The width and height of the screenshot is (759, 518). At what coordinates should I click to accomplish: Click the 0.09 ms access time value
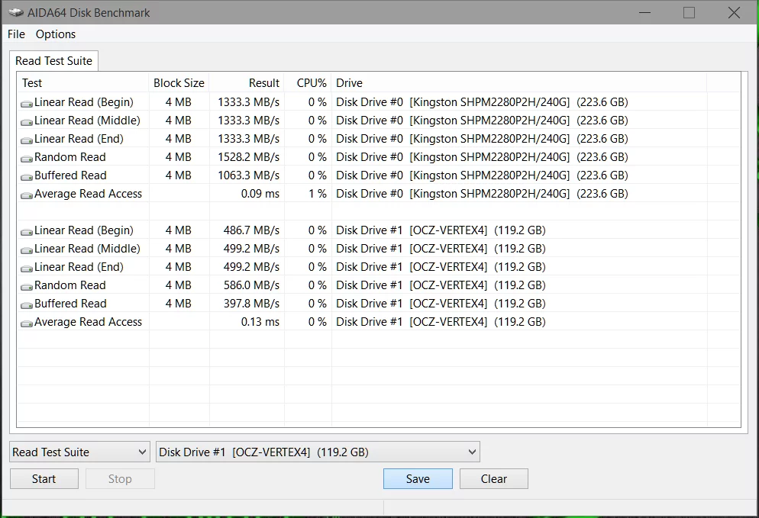coord(260,194)
